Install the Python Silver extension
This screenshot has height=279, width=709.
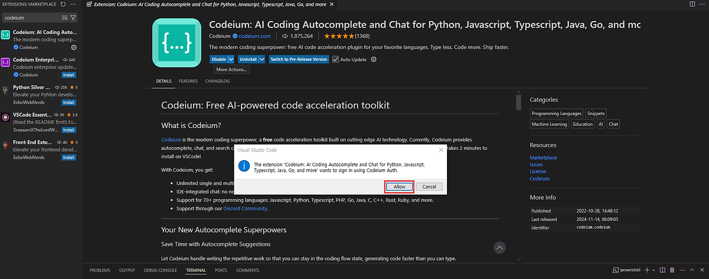click(69, 102)
